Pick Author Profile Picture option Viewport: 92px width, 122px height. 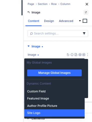pyautogui.click(x=54, y=106)
